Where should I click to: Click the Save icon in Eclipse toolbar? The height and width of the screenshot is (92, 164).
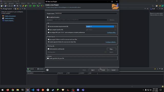9,6
